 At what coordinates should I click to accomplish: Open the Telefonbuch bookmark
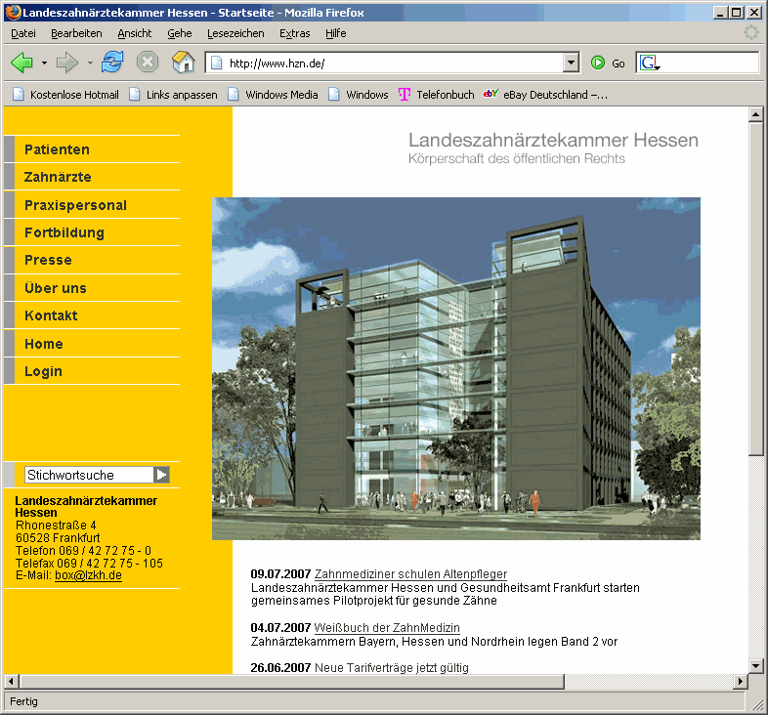tap(437, 95)
